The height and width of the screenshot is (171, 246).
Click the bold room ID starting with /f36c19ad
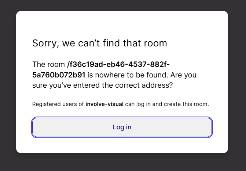(x=118, y=64)
